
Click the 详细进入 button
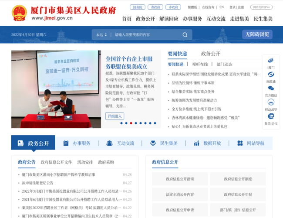tap(115, 116)
